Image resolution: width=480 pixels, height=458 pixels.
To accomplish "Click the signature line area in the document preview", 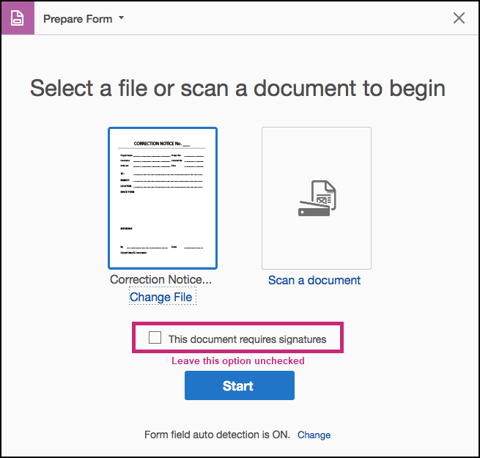I will pyautogui.click(x=147, y=248).
